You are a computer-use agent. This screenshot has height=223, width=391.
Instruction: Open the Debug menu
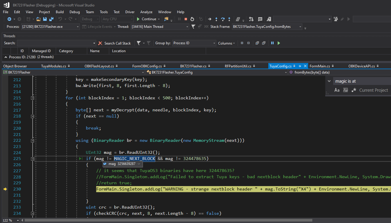coord(75,12)
